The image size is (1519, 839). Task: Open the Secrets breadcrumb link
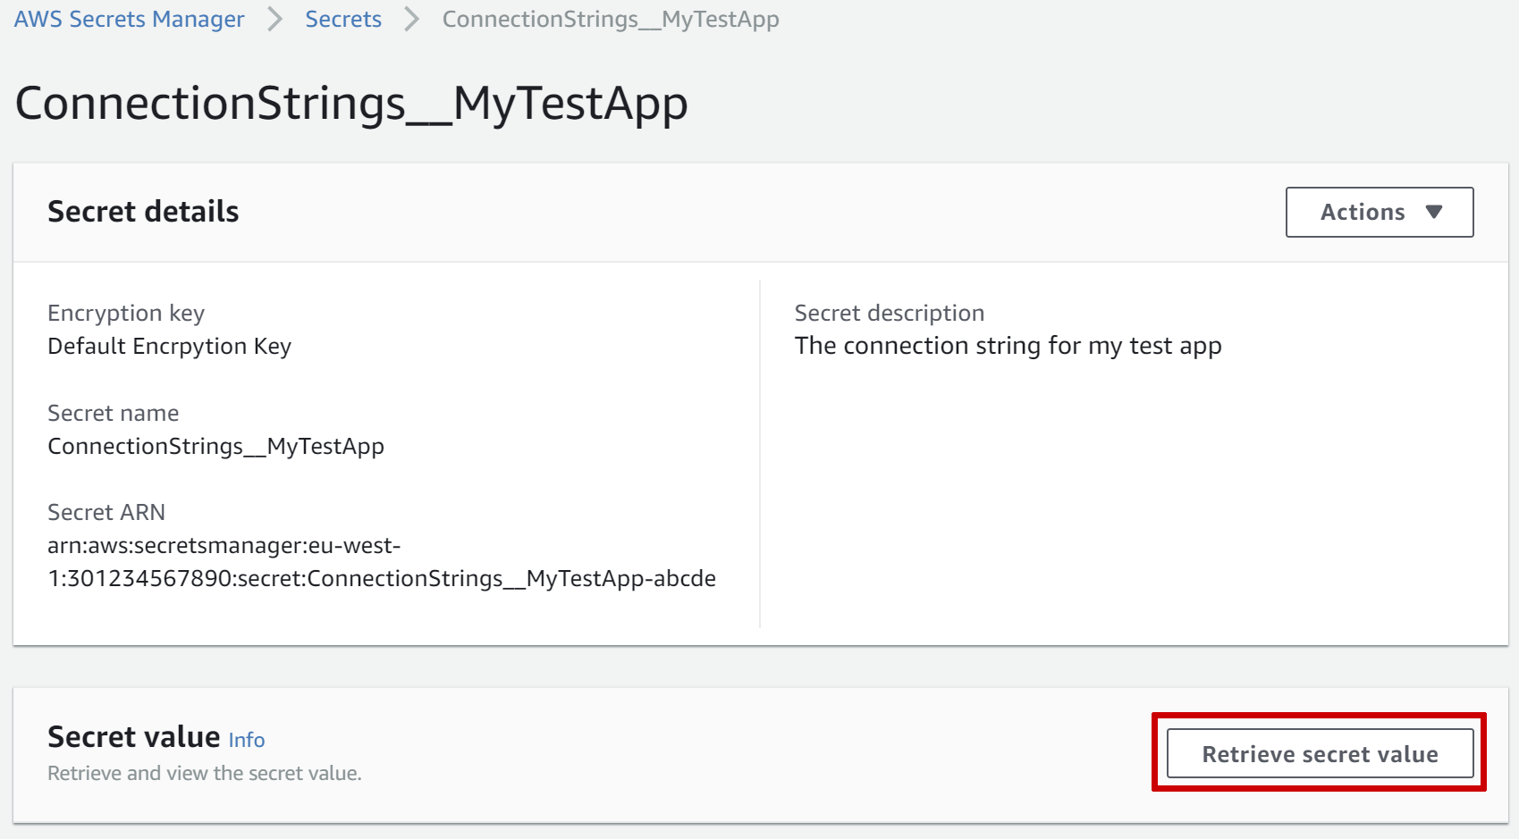click(343, 19)
